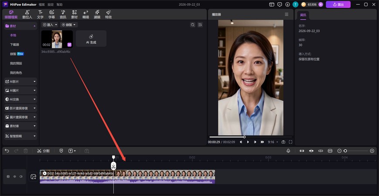Toggle the timeline split-preview icon
The image size is (379, 196).
(x=321, y=151)
